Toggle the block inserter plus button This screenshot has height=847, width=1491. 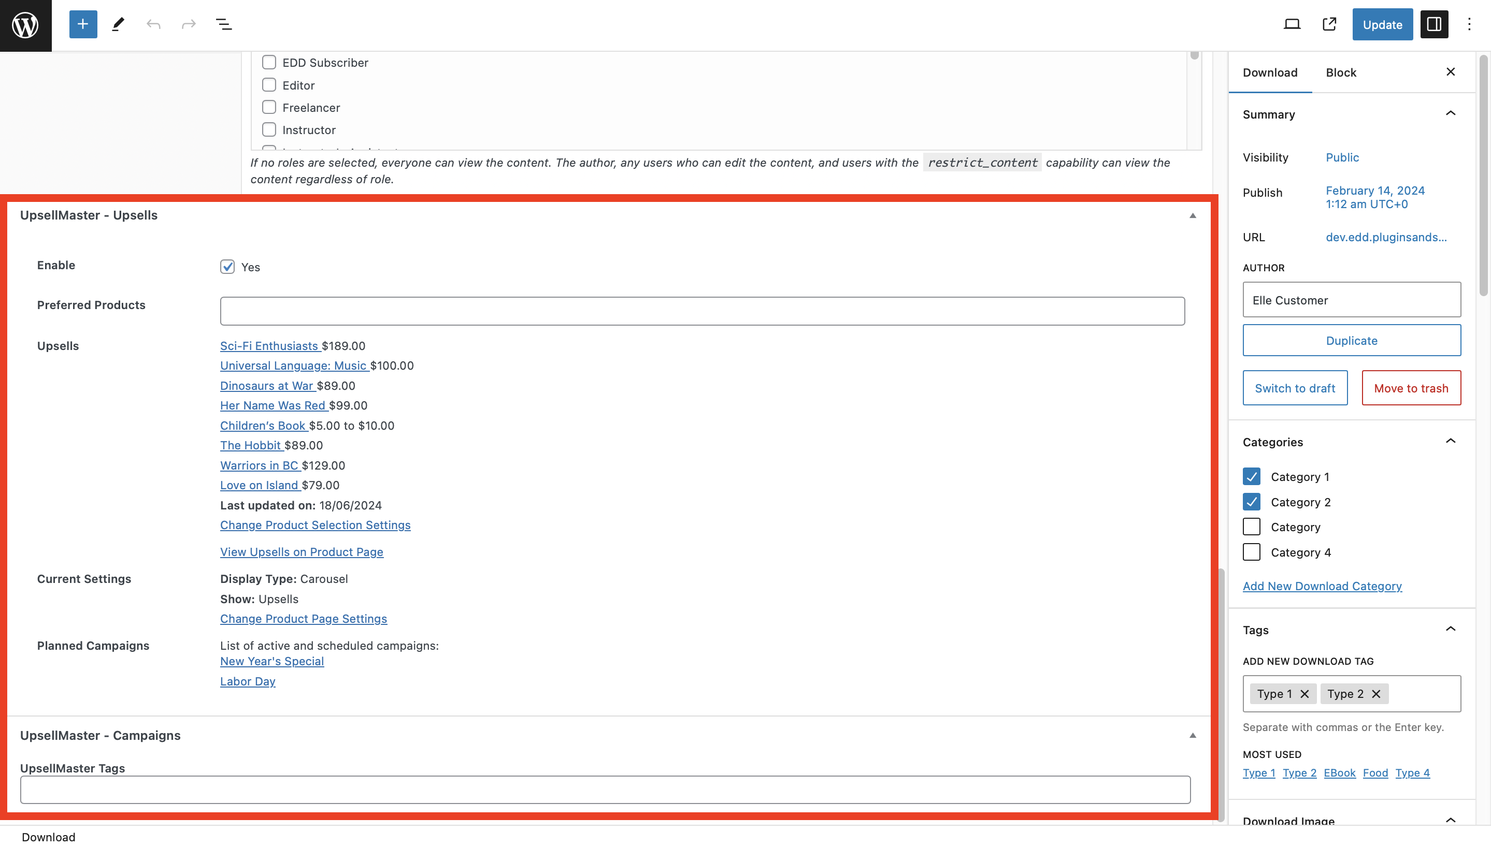pyautogui.click(x=83, y=24)
